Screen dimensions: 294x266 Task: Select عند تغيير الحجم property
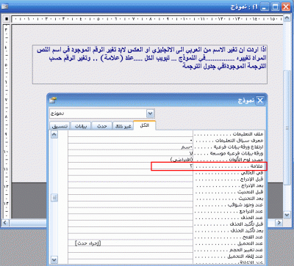click(229, 250)
